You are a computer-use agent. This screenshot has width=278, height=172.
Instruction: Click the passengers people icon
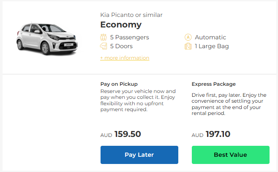[x=104, y=37]
